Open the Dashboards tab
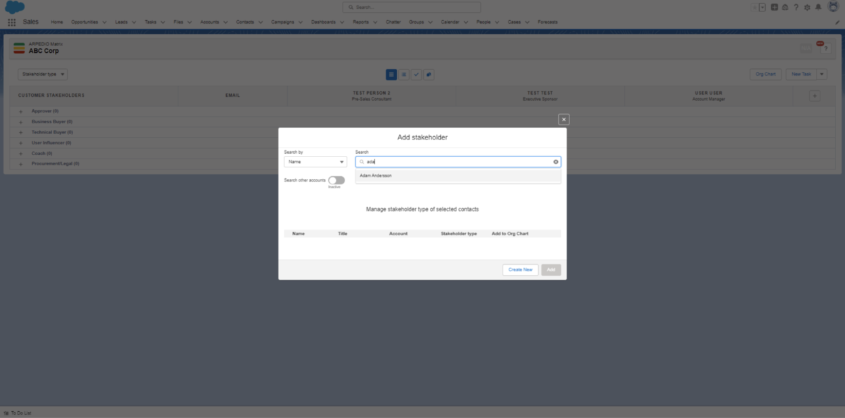845x418 pixels. click(323, 22)
